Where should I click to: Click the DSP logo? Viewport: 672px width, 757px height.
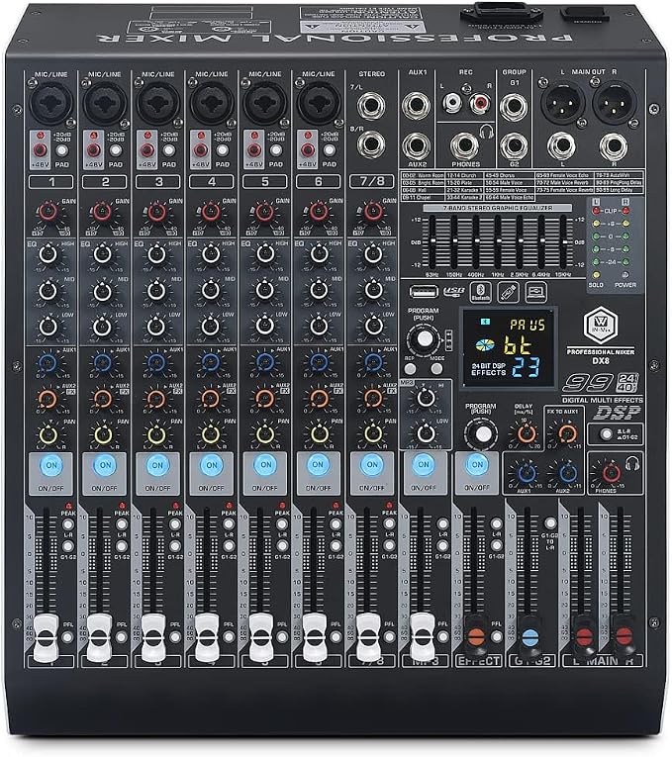617,413
